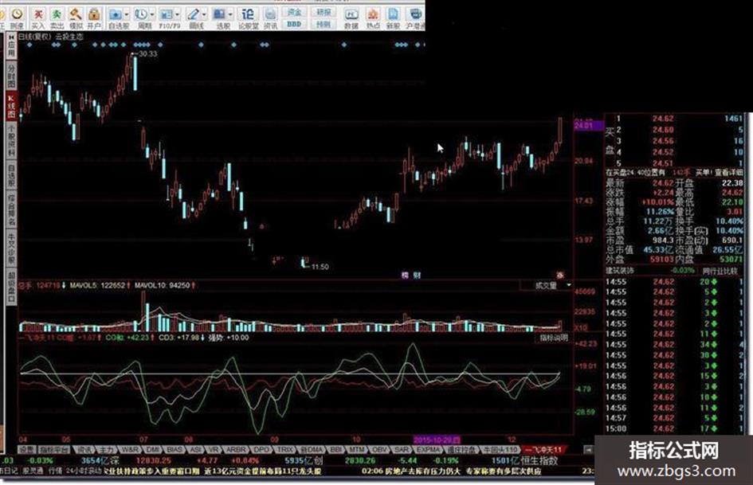The width and height of the screenshot is (753, 485).
Task: Select the ASI indicator tab
Action: (195, 450)
